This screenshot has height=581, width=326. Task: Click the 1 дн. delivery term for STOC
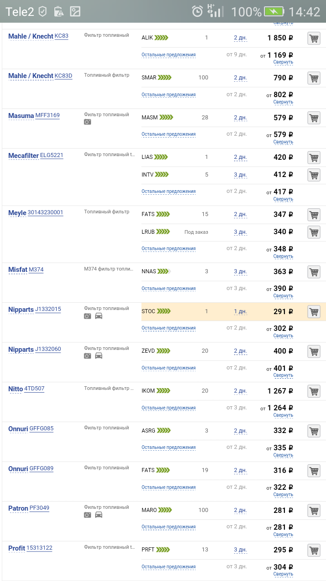[x=240, y=312]
